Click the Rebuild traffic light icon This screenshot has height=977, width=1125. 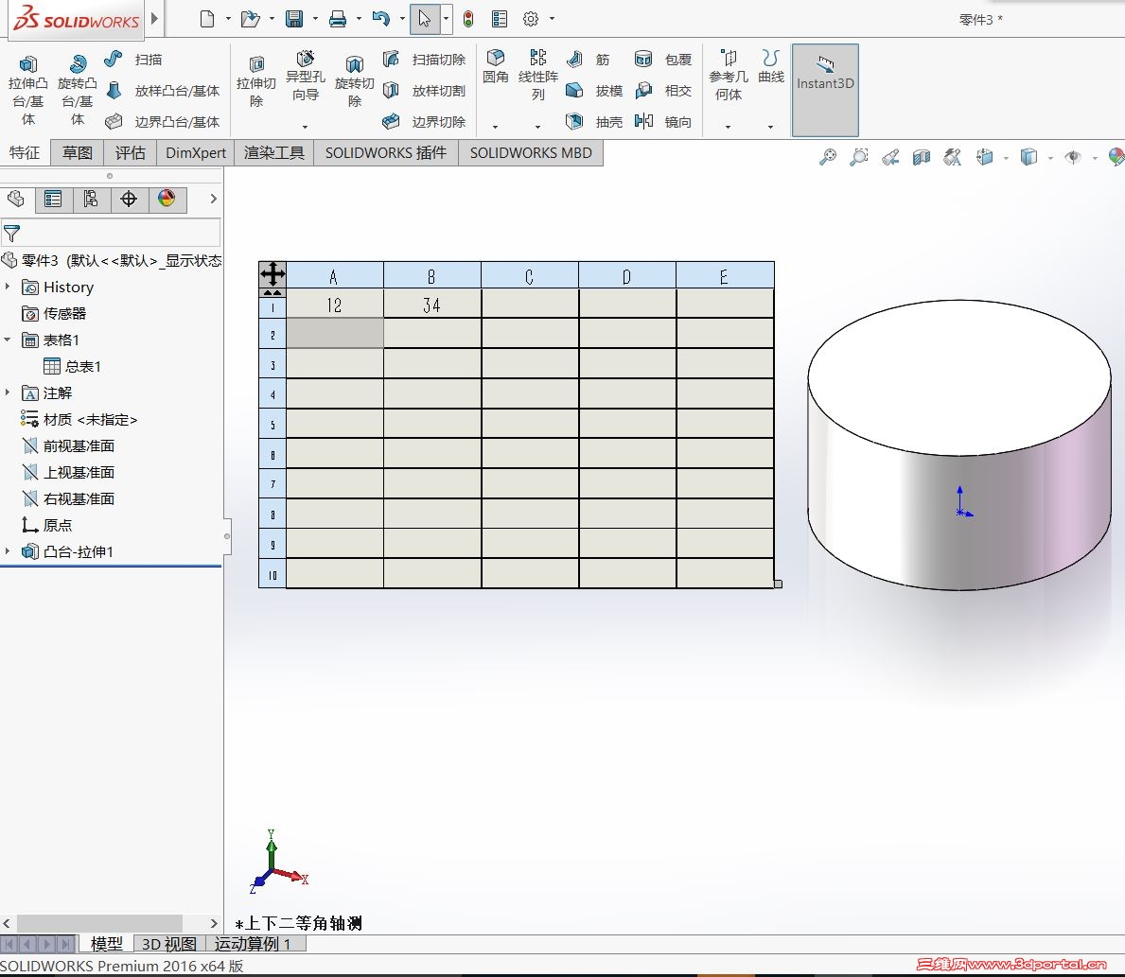(468, 19)
